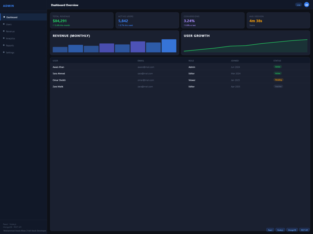Image resolution: width=313 pixels, height=234 pixels.
Task: Click the User Growth line chart
Action: (x=245, y=46)
